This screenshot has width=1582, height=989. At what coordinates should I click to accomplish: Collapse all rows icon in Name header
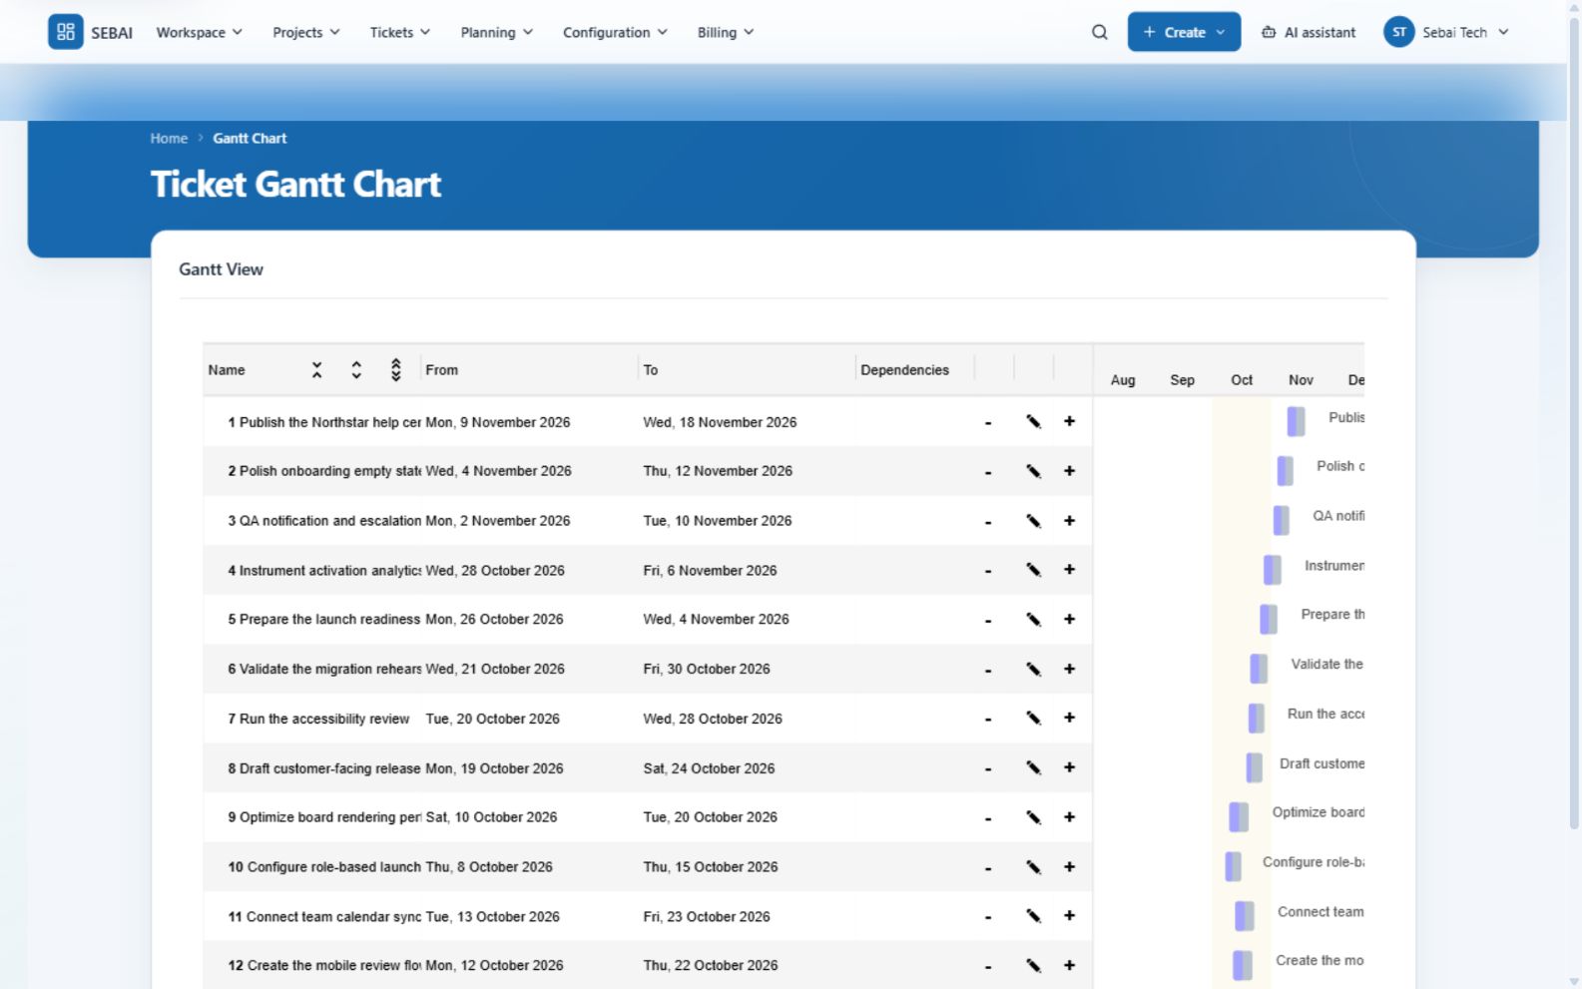click(x=316, y=370)
